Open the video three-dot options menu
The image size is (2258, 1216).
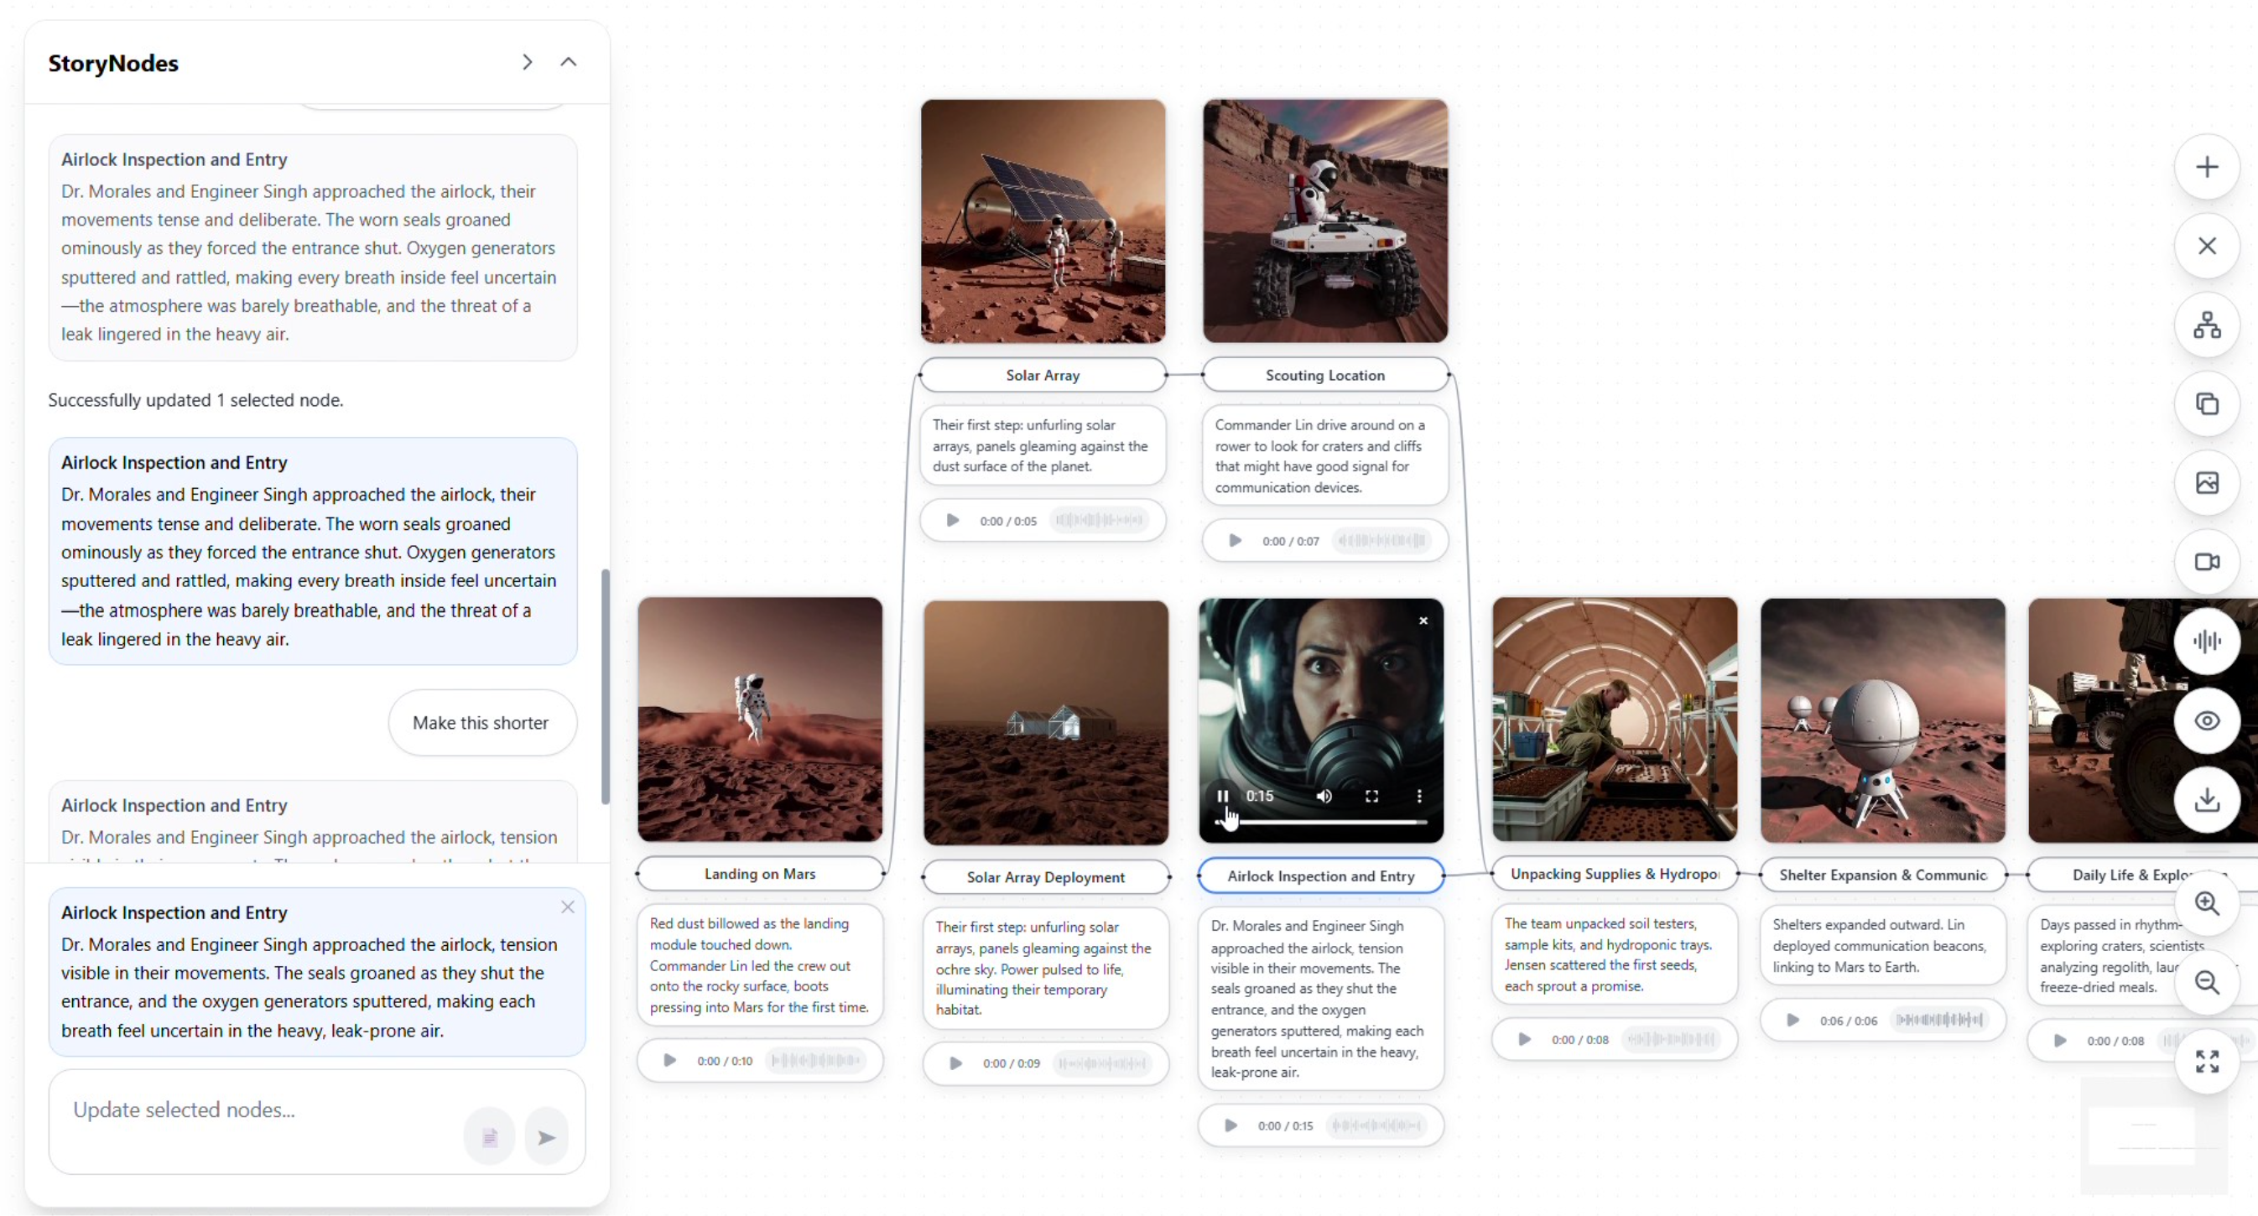pyautogui.click(x=1418, y=796)
